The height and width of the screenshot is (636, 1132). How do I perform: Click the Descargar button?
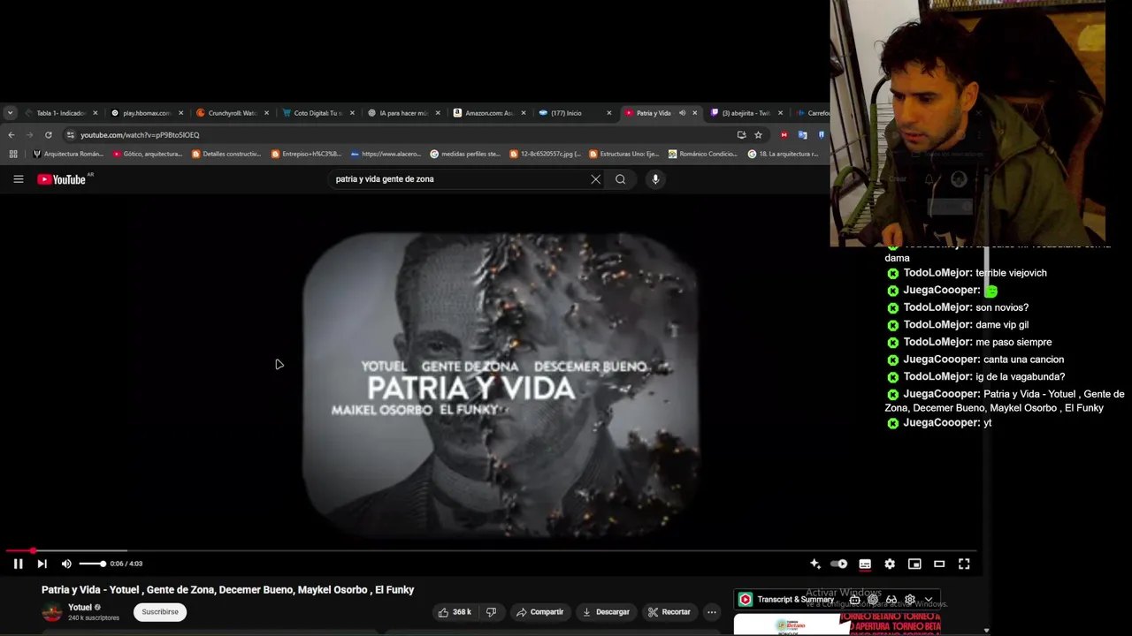[x=606, y=612]
